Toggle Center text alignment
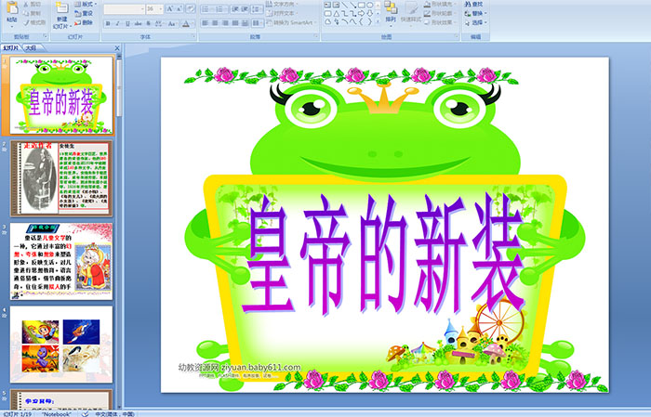This screenshot has width=651, height=417. [215, 23]
